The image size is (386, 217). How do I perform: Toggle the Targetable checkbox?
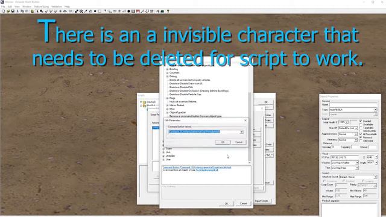pyautogui.click(x=361, y=128)
